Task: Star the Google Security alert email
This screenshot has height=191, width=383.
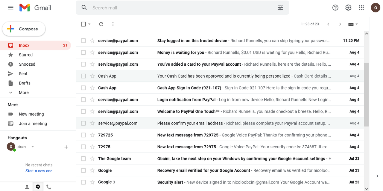Action: (x=92, y=182)
